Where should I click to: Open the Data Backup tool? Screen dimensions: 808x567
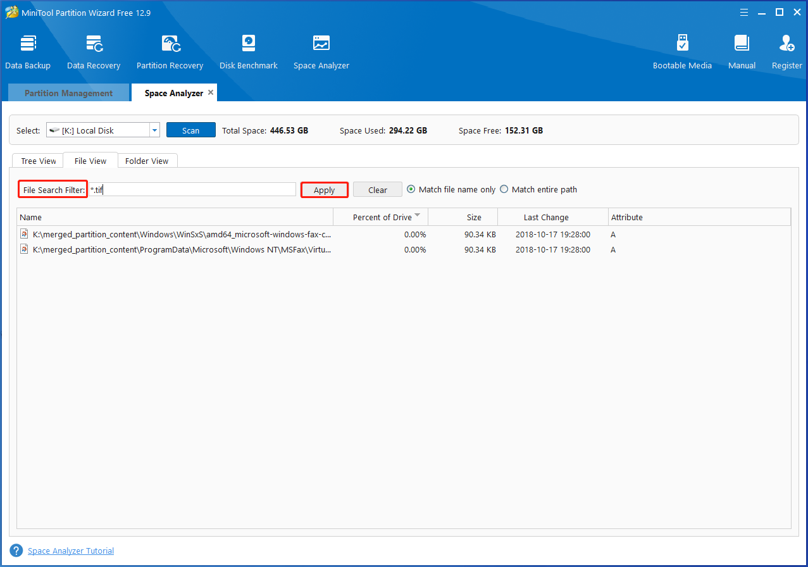28,52
